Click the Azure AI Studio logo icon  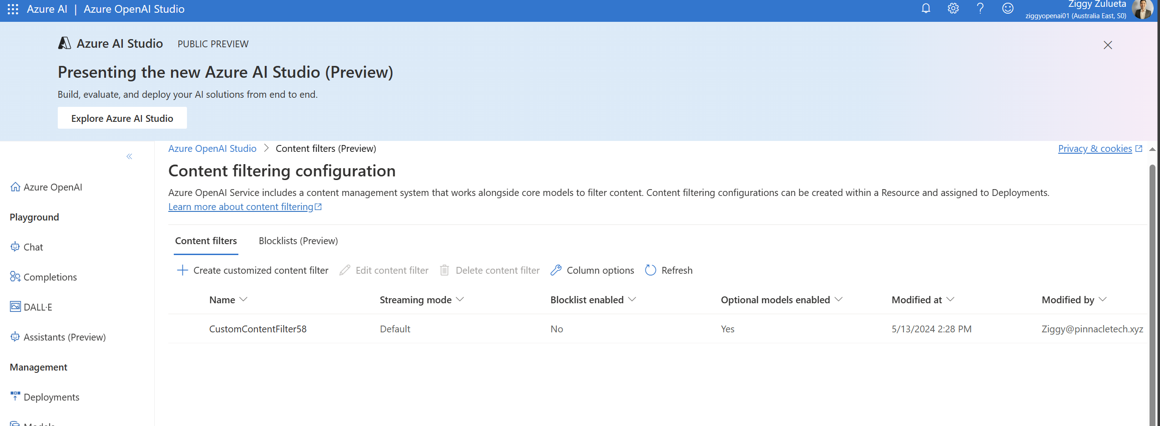(x=65, y=43)
